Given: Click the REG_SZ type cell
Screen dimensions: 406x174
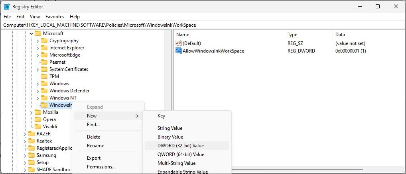Looking at the screenshot, I should pyautogui.click(x=295, y=43).
